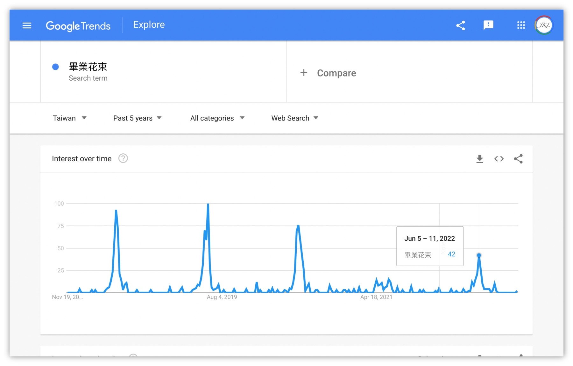Click the blue dot beside search term
Image resolution: width=573 pixels, height=366 pixels.
pyautogui.click(x=55, y=67)
